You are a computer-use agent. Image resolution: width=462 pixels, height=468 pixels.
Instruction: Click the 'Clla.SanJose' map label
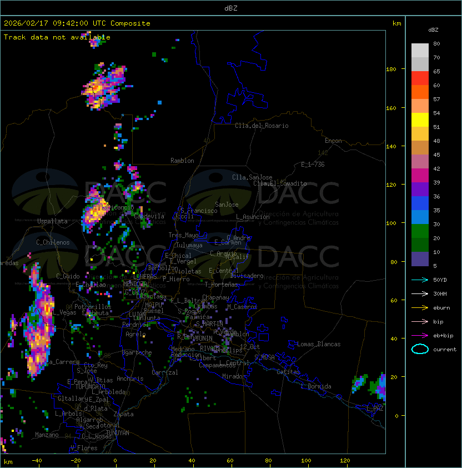[x=252, y=177]
